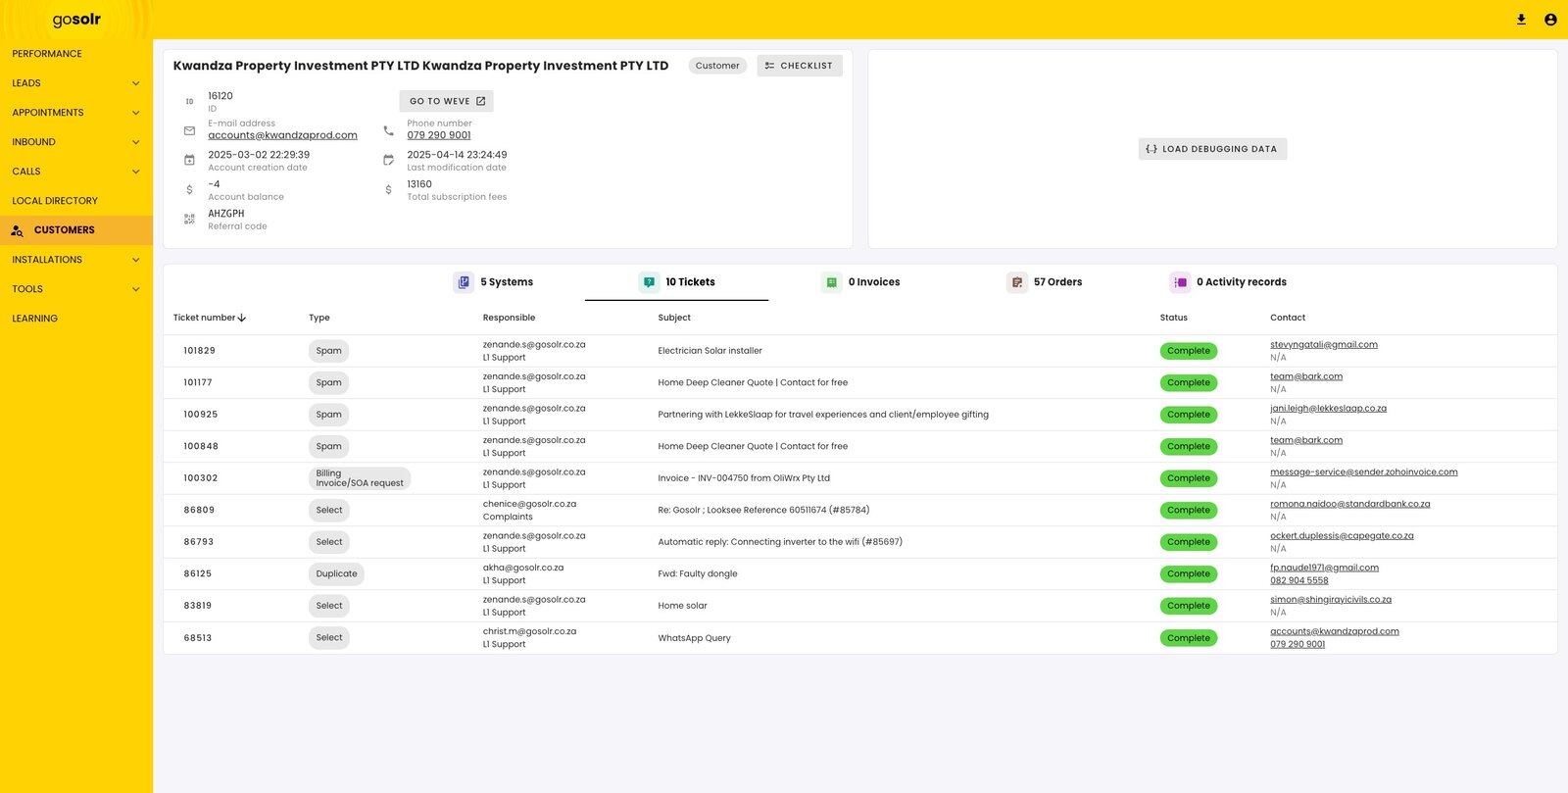Click Complete status of ticket 101829

pos(1189,351)
